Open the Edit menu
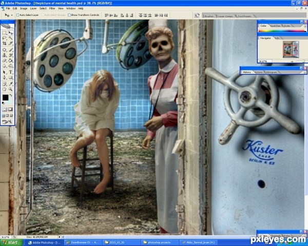 tap(15, 8)
